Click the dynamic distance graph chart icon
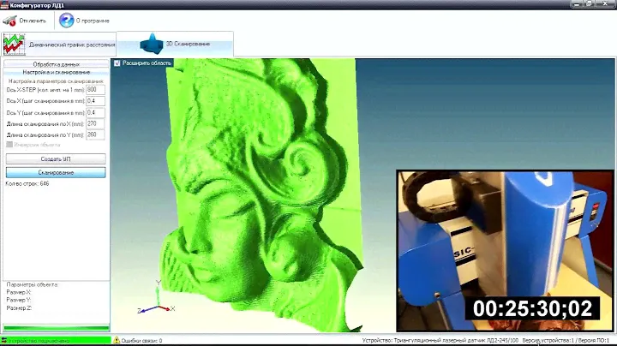The width and height of the screenshot is (617, 346). (14, 44)
